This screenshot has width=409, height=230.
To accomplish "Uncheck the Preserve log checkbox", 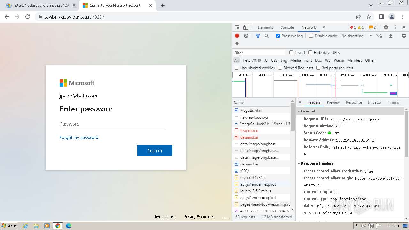I will click(x=278, y=36).
